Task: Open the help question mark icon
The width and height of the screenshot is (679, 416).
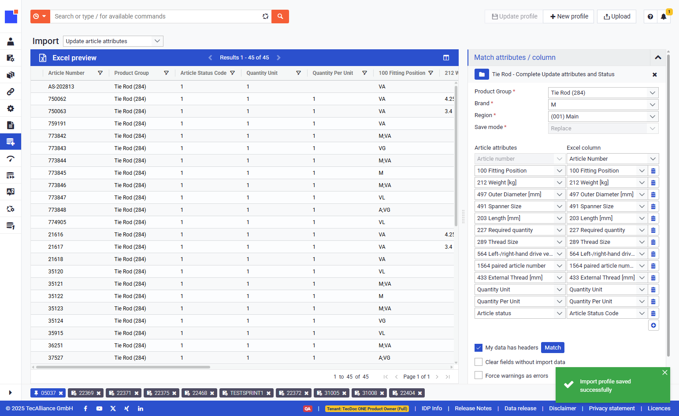Action: [650, 17]
